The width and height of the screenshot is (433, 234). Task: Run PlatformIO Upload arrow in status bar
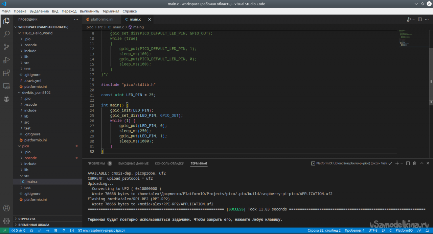tap(48, 231)
